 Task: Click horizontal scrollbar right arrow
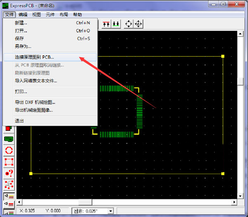[x=234, y=202]
